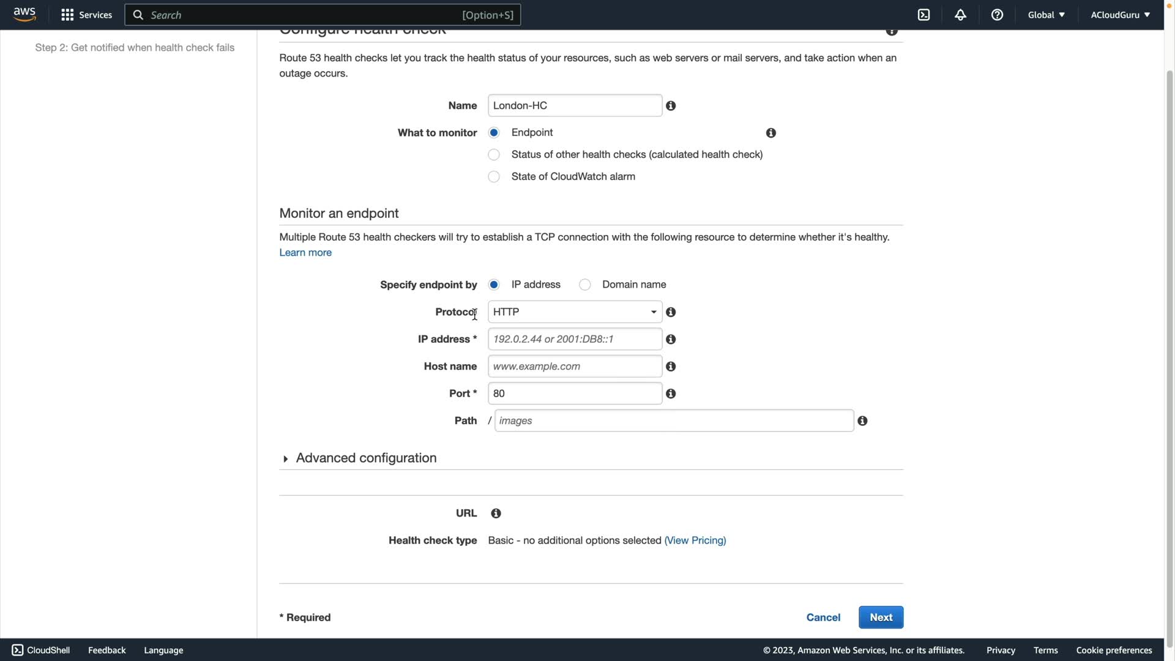Click the URL info icon

pos(496,513)
